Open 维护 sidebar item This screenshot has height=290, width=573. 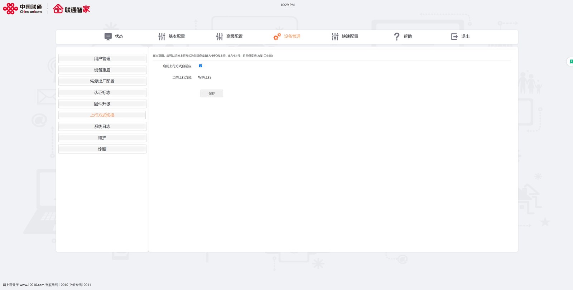pos(102,137)
